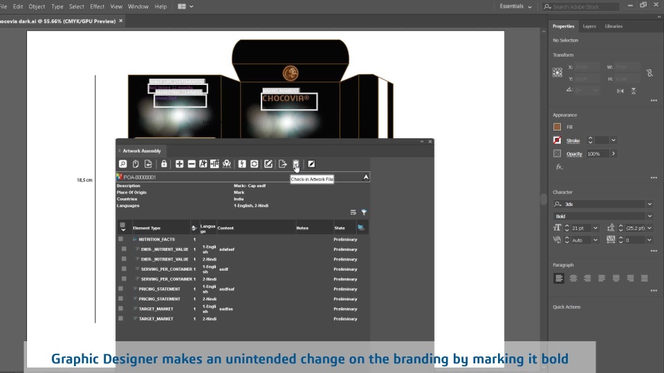Viewport: 664px width, 373px height.
Task: Click the Opacity link in Appearance
Action: click(x=574, y=154)
